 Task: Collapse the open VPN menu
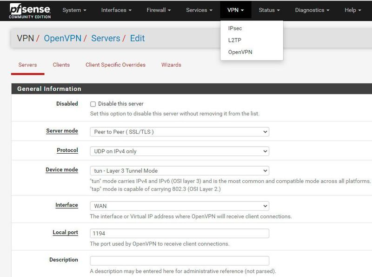[235, 10]
